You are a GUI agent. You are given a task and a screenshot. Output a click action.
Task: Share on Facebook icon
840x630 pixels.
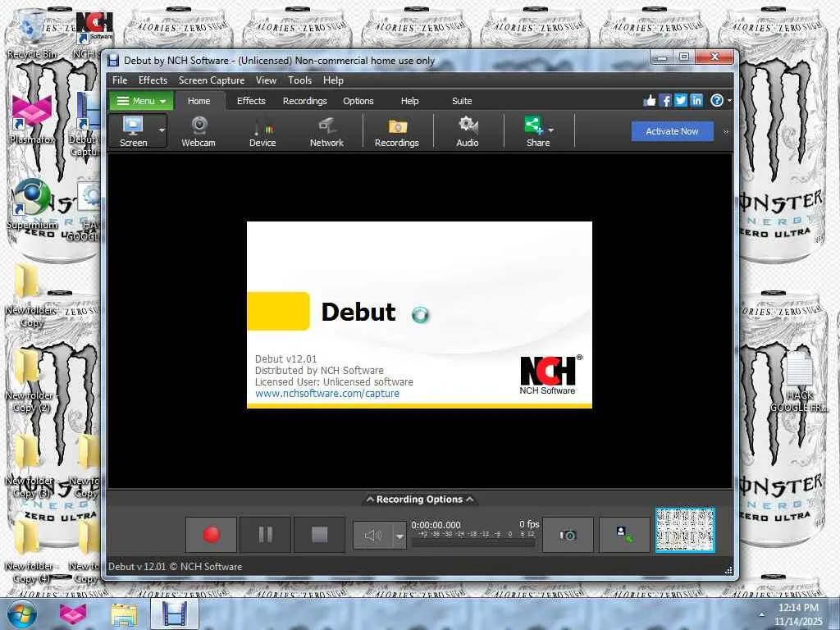(x=664, y=100)
